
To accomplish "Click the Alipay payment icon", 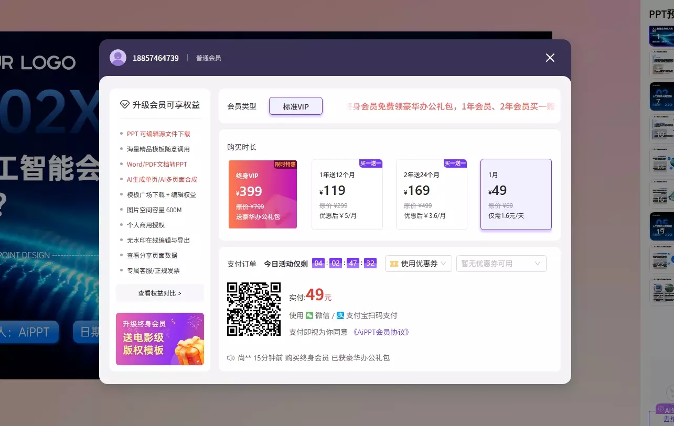I will (x=340, y=315).
